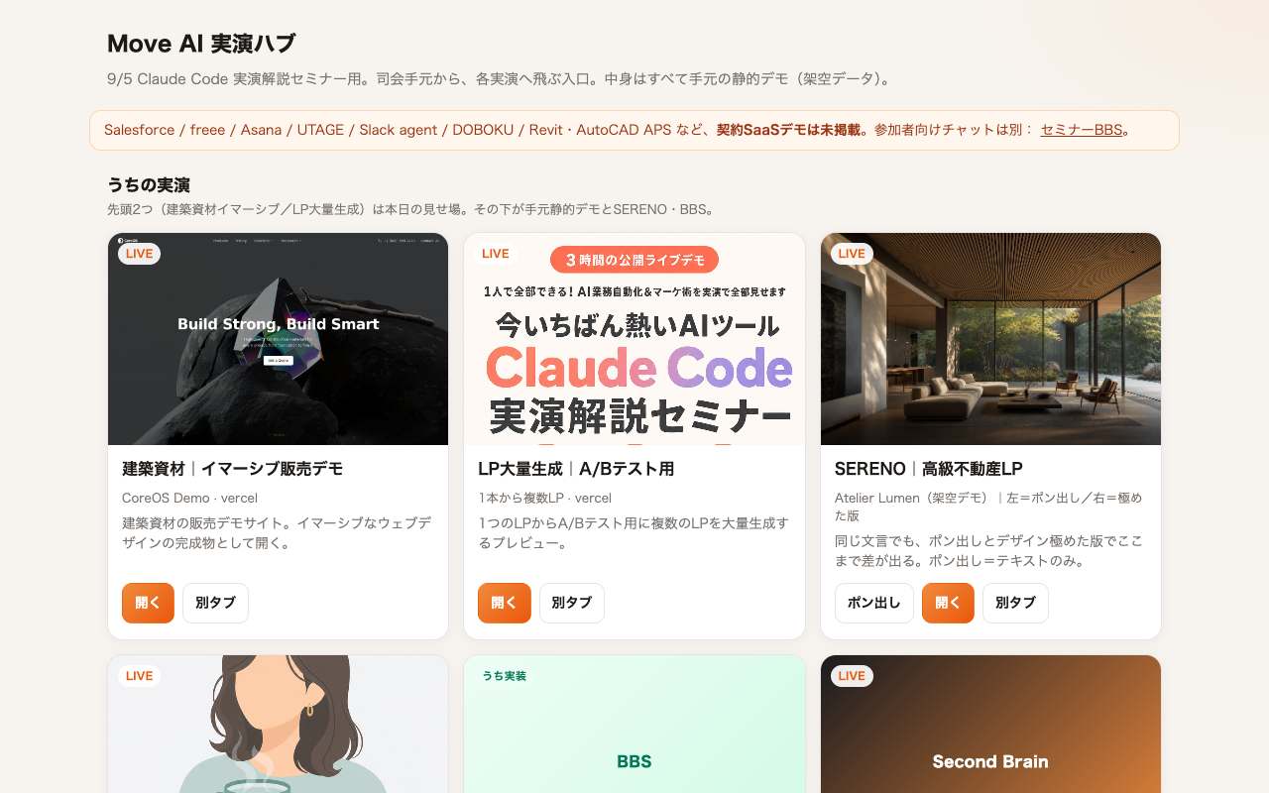
Task: Open 建築資材 demo in 別タブ
Action: 215,603
